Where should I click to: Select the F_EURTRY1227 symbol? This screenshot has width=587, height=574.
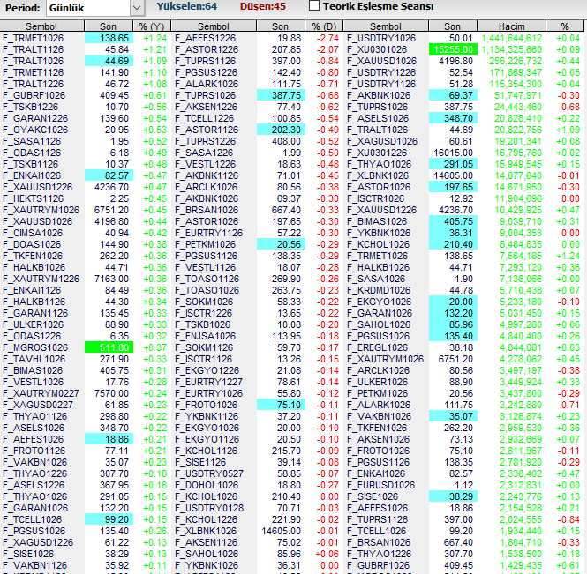208,382
